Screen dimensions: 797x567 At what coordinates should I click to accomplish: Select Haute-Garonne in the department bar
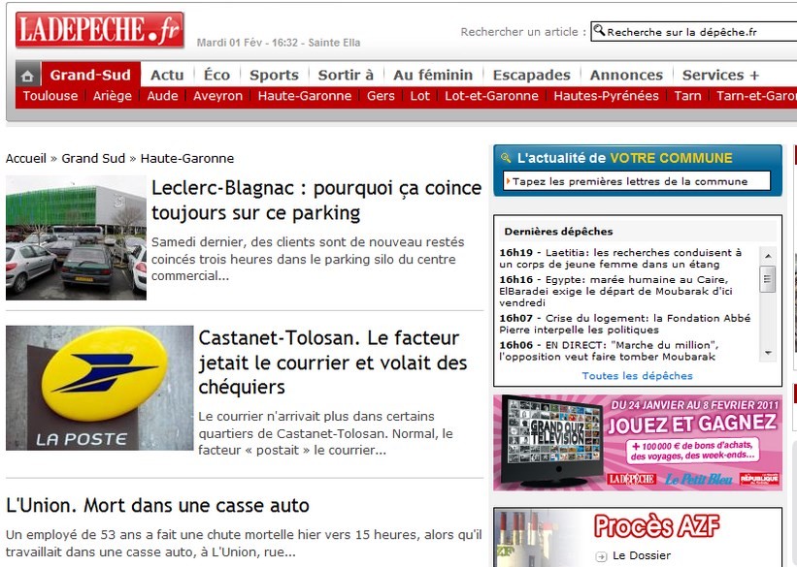(305, 96)
